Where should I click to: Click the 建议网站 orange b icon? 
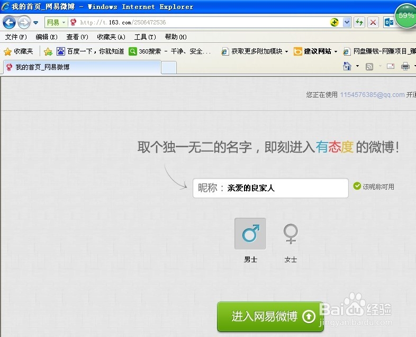(297, 51)
